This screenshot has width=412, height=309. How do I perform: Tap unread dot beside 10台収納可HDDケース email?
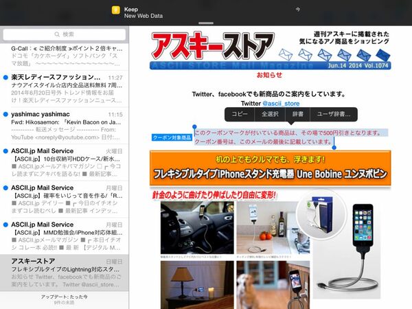5,151
